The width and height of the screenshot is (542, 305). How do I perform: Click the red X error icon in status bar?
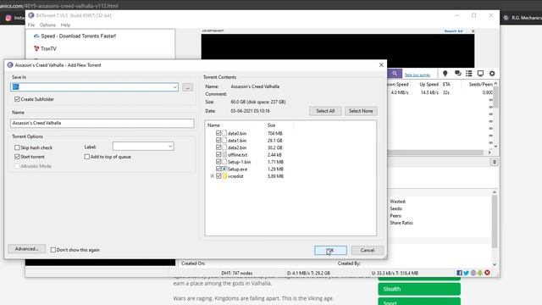487,273
